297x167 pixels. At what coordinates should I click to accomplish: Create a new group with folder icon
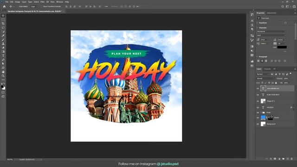284,159
